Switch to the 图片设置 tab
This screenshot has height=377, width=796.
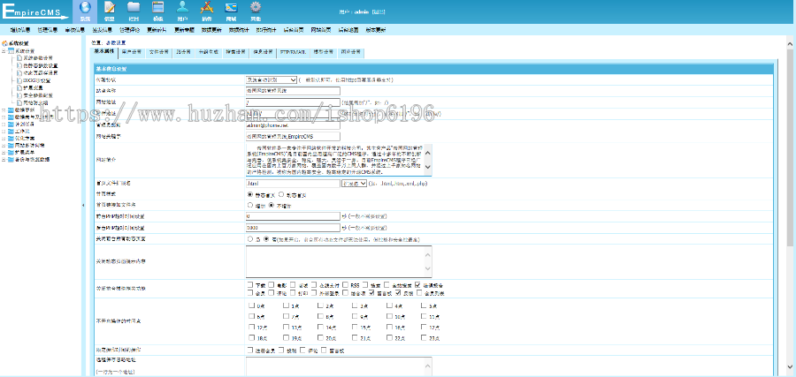coord(350,52)
